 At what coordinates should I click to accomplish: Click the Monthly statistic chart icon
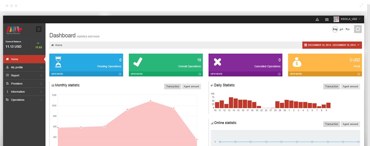tap(53, 86)
